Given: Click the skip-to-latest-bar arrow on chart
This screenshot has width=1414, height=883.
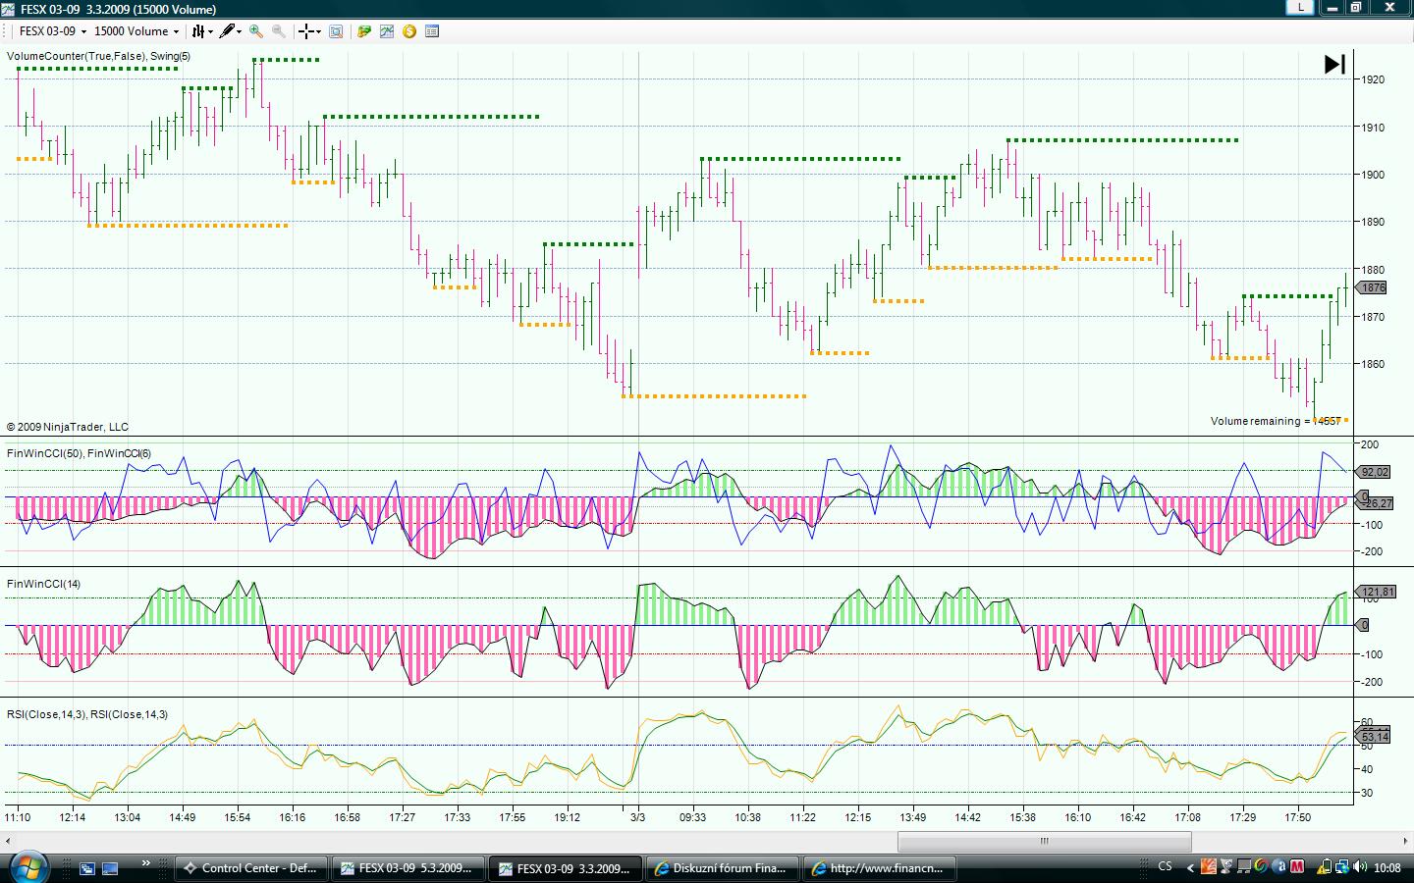Looking at the screenshot, I should [x=1334, y=65].
